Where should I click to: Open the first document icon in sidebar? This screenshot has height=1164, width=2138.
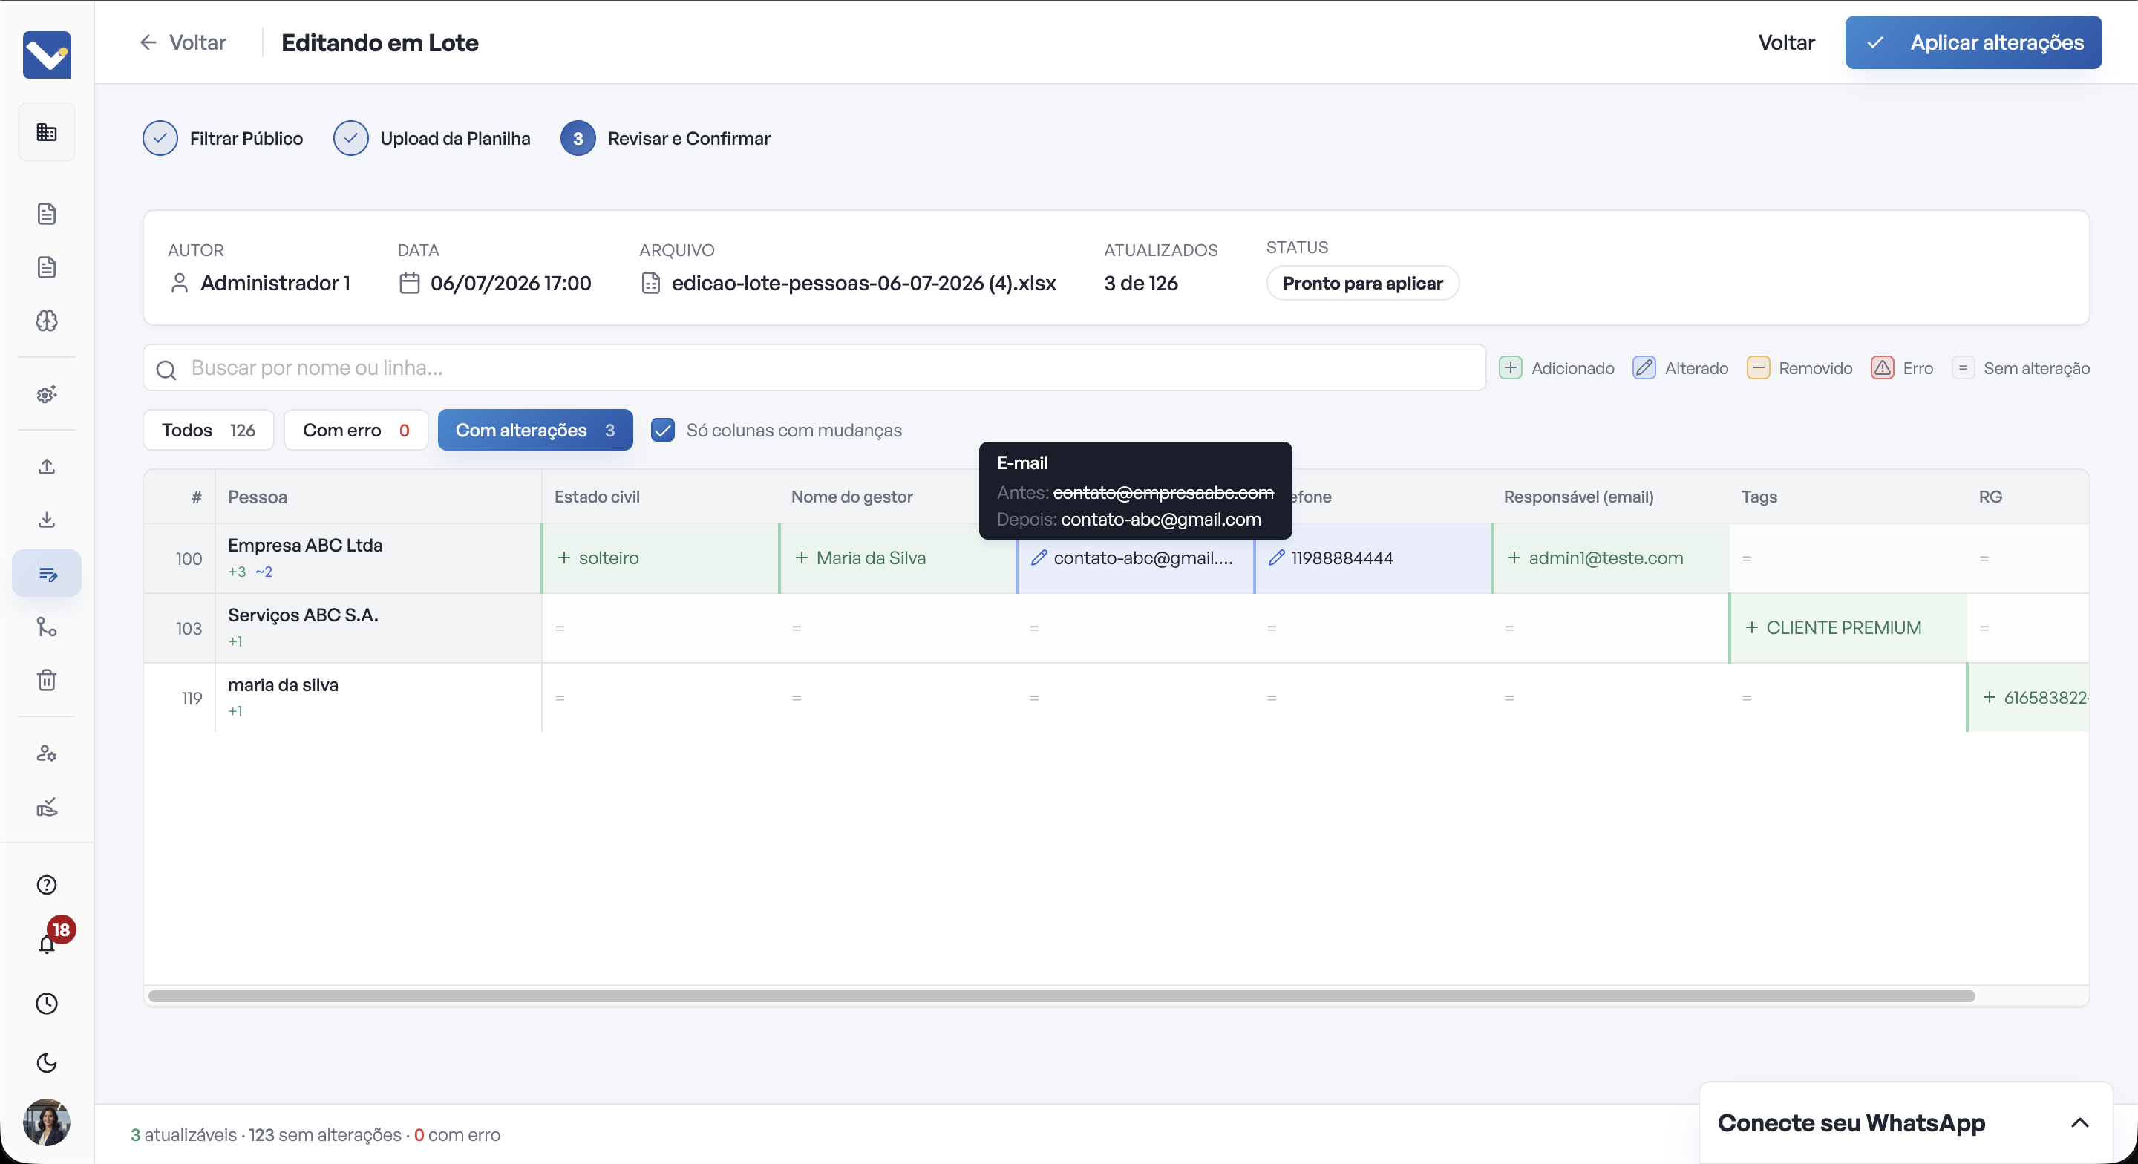click(47, 213)
